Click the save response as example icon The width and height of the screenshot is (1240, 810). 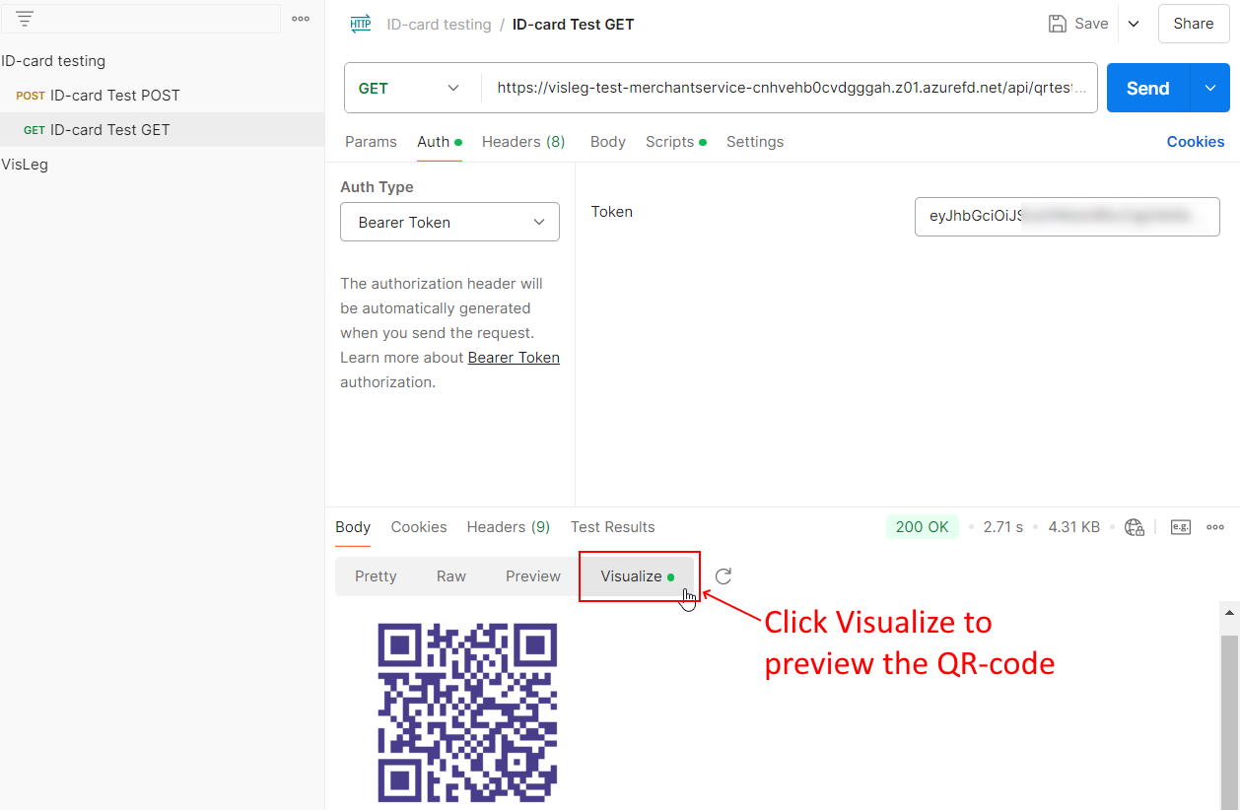(1181, 527)
